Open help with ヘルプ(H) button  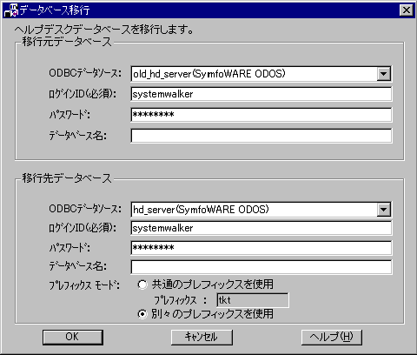pos(332,337)
